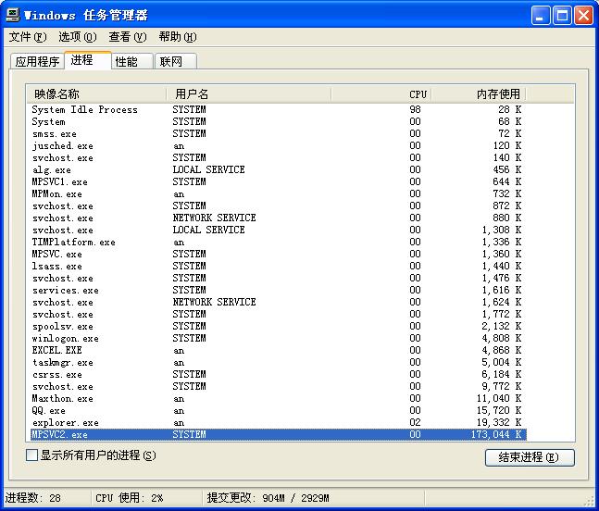Screen dimensions: 599x511
Task: Sort by CPU column header
Action: (381, 93)
